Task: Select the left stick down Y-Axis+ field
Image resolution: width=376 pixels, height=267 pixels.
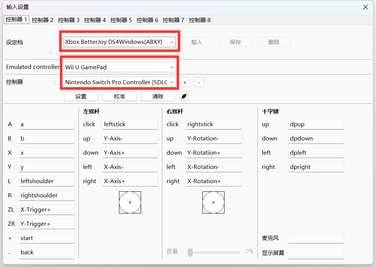Action: (x=130, y=153)
